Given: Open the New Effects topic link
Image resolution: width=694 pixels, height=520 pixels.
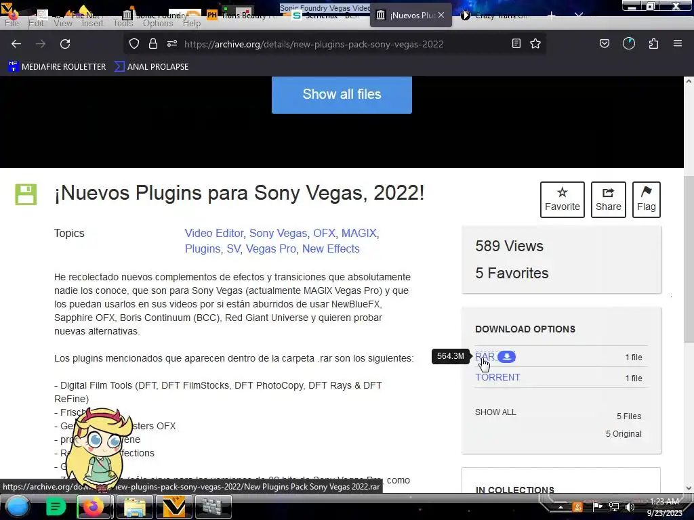Looking at the screenshot, I should (331, 248).
